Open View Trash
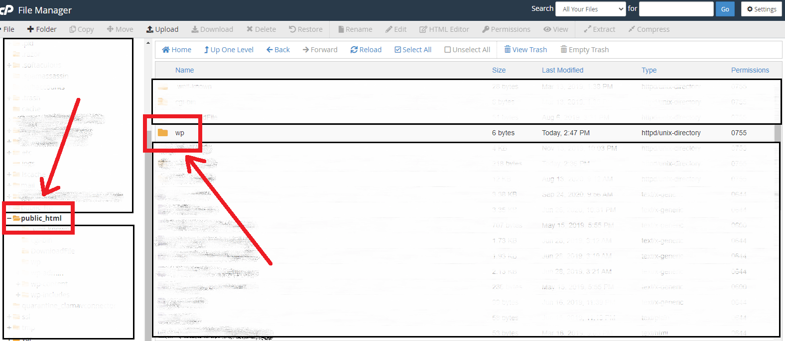 tap(525, 50)
